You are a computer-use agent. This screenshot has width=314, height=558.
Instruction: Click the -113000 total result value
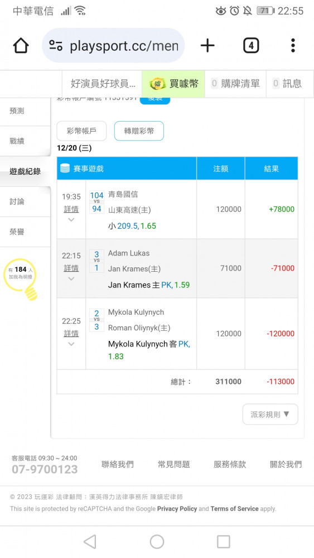(281, 382)
